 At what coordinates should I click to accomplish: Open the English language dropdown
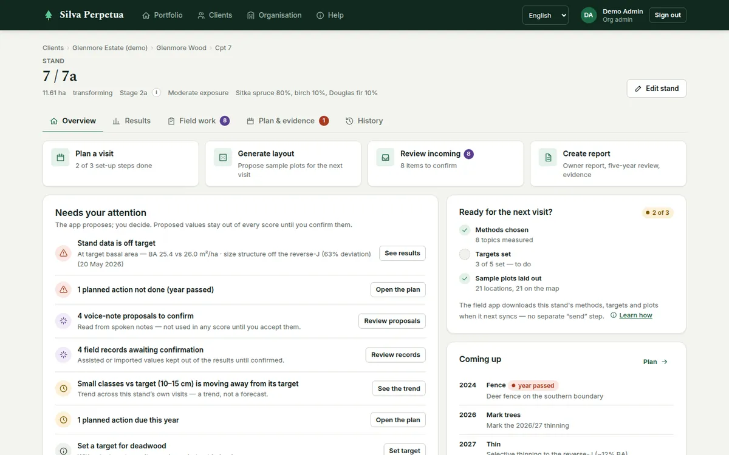pyautogui.click(x=546, y=15)
